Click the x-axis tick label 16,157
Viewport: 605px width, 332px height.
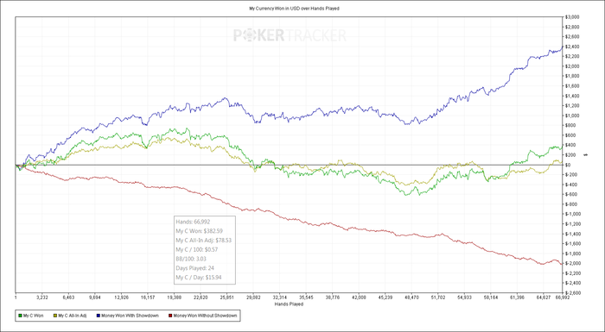pos(148,298)
